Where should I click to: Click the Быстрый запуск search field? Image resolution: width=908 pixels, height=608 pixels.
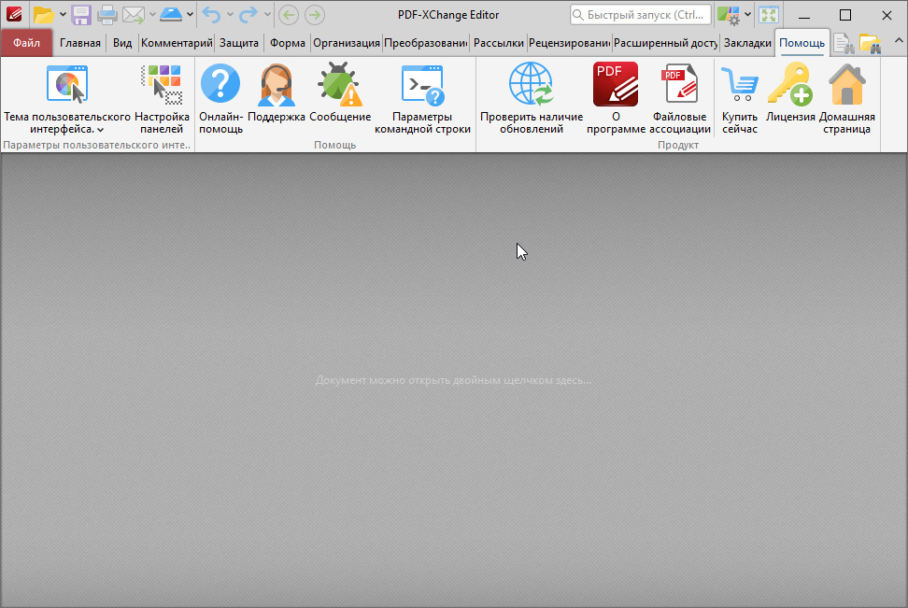(641, 15)
